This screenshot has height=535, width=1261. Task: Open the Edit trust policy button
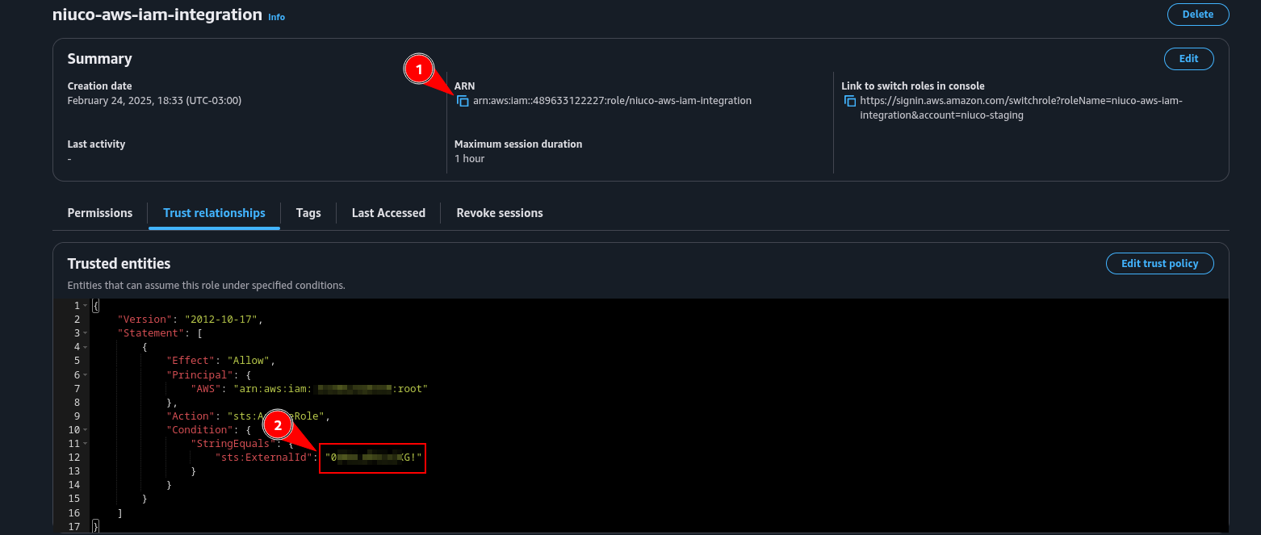pos(1159,264)
